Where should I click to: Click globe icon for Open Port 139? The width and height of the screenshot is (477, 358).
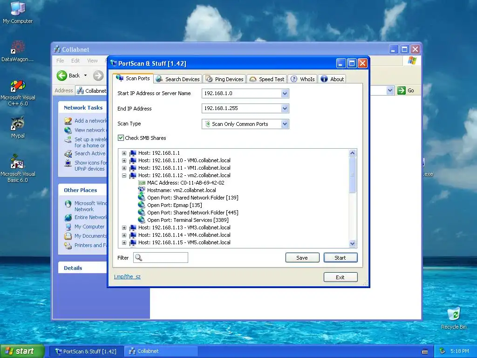[142, 198]
